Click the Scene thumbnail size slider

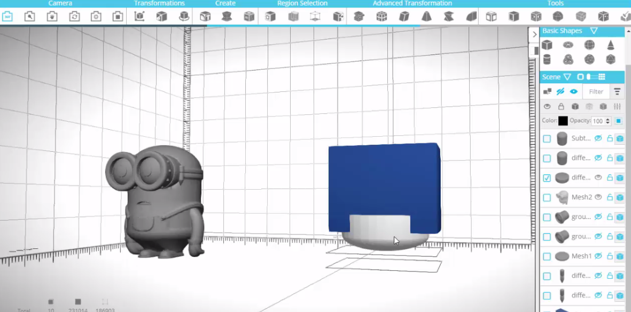pos(591,77)
